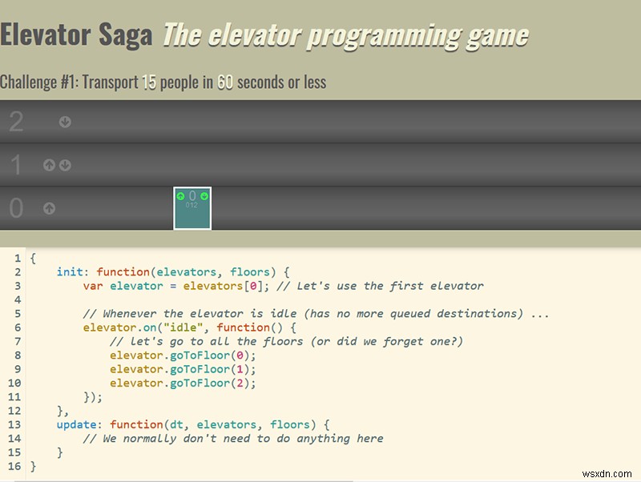Click 'The elevator programming game' subtitle
Screen dimensions: 641x482
point(346,36)
